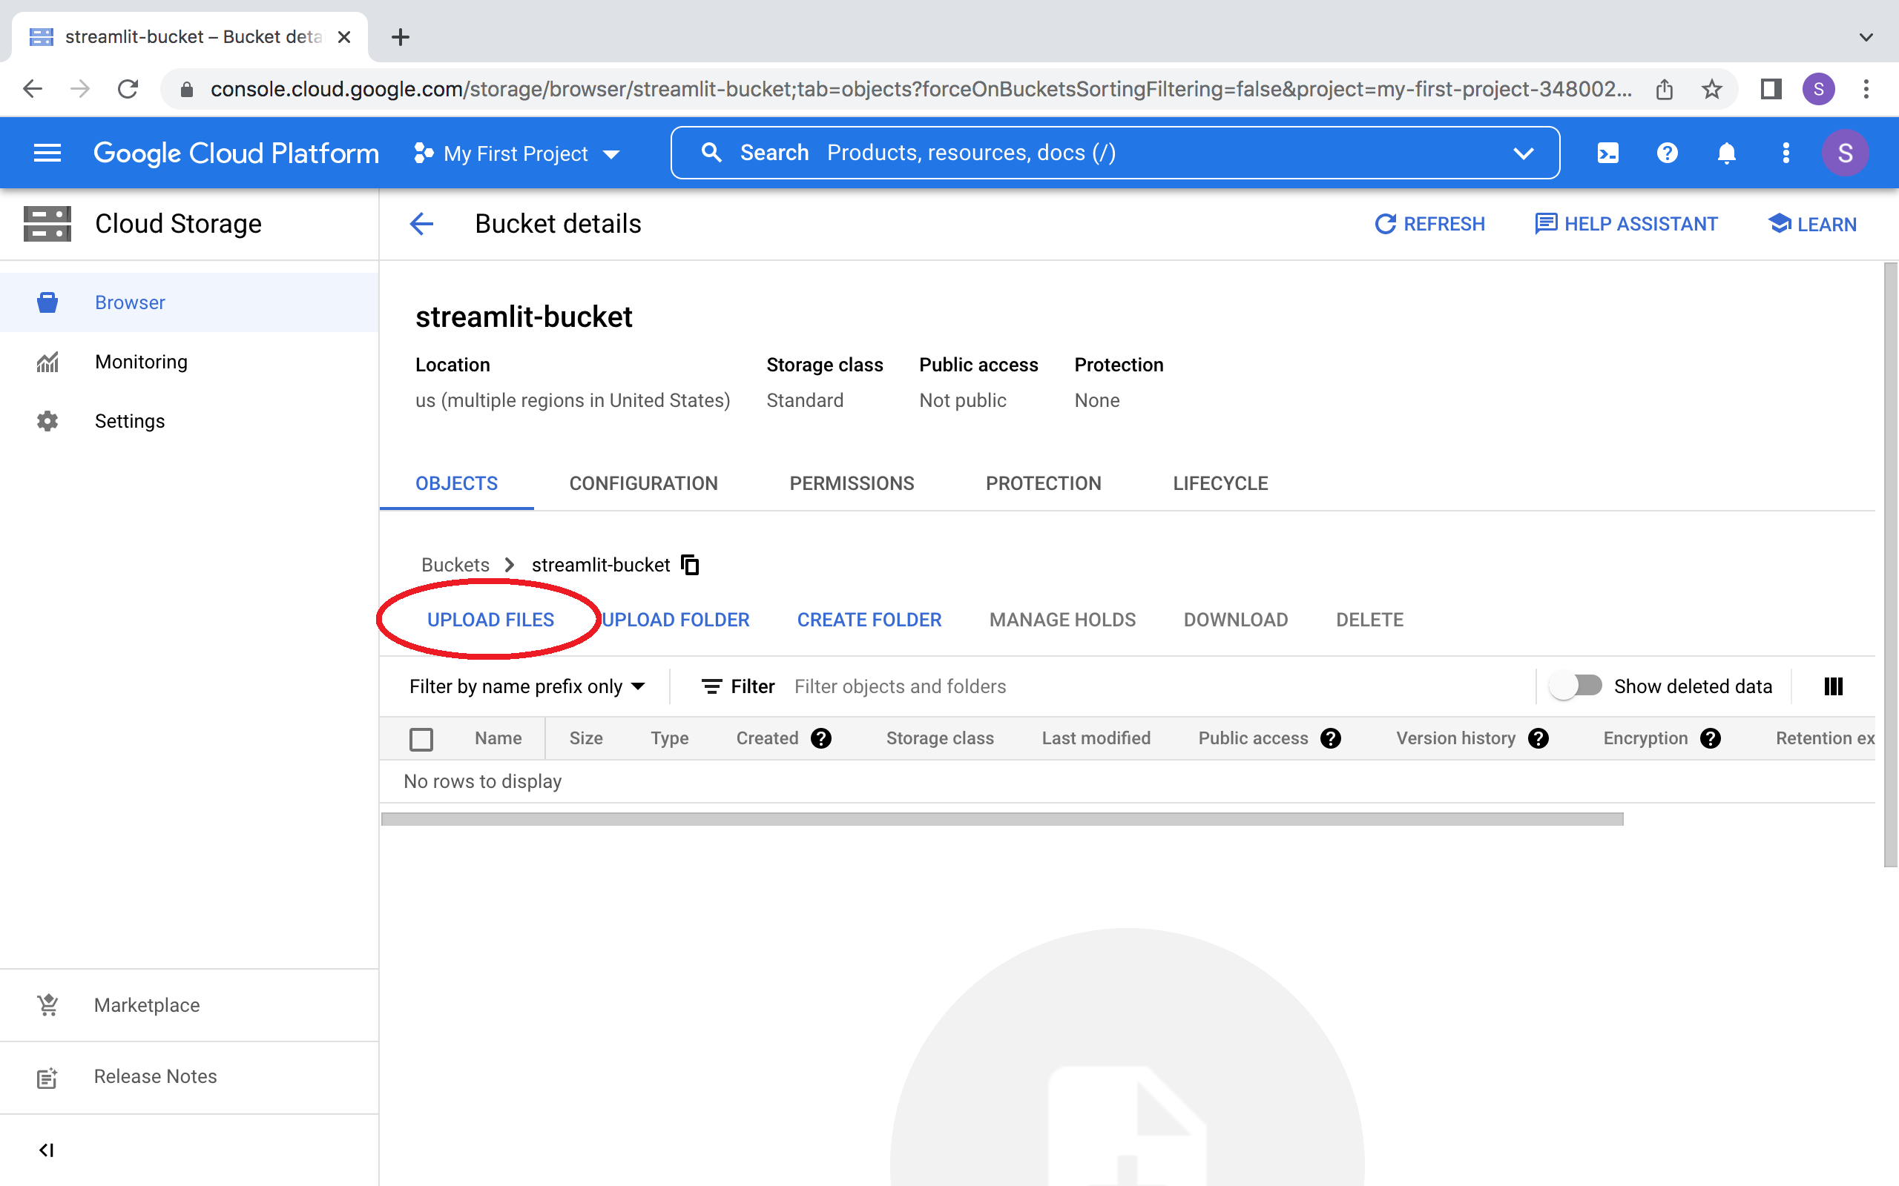
Task: Click the Notifications bell icon
Action: (x=1727, y=152)
